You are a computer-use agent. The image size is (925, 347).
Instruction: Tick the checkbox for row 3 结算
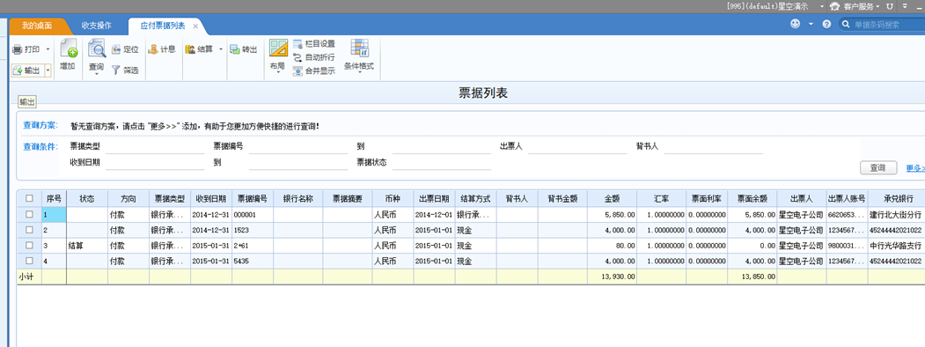pos(29,246)
